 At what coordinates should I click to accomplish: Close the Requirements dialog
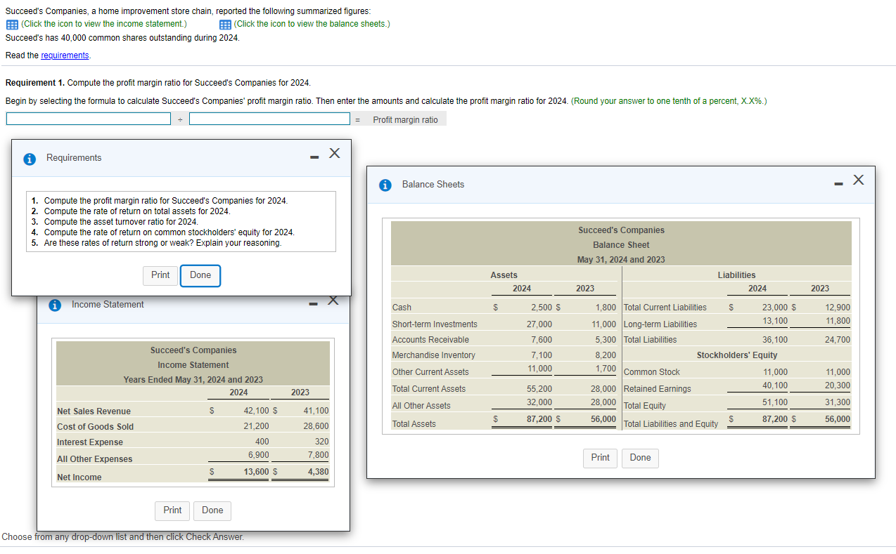pyautogui.click(x=335, y=153)
